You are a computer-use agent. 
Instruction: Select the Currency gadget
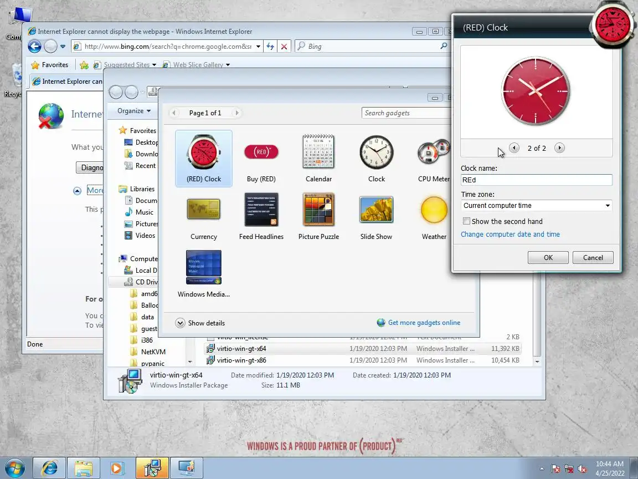pos(203,216)
